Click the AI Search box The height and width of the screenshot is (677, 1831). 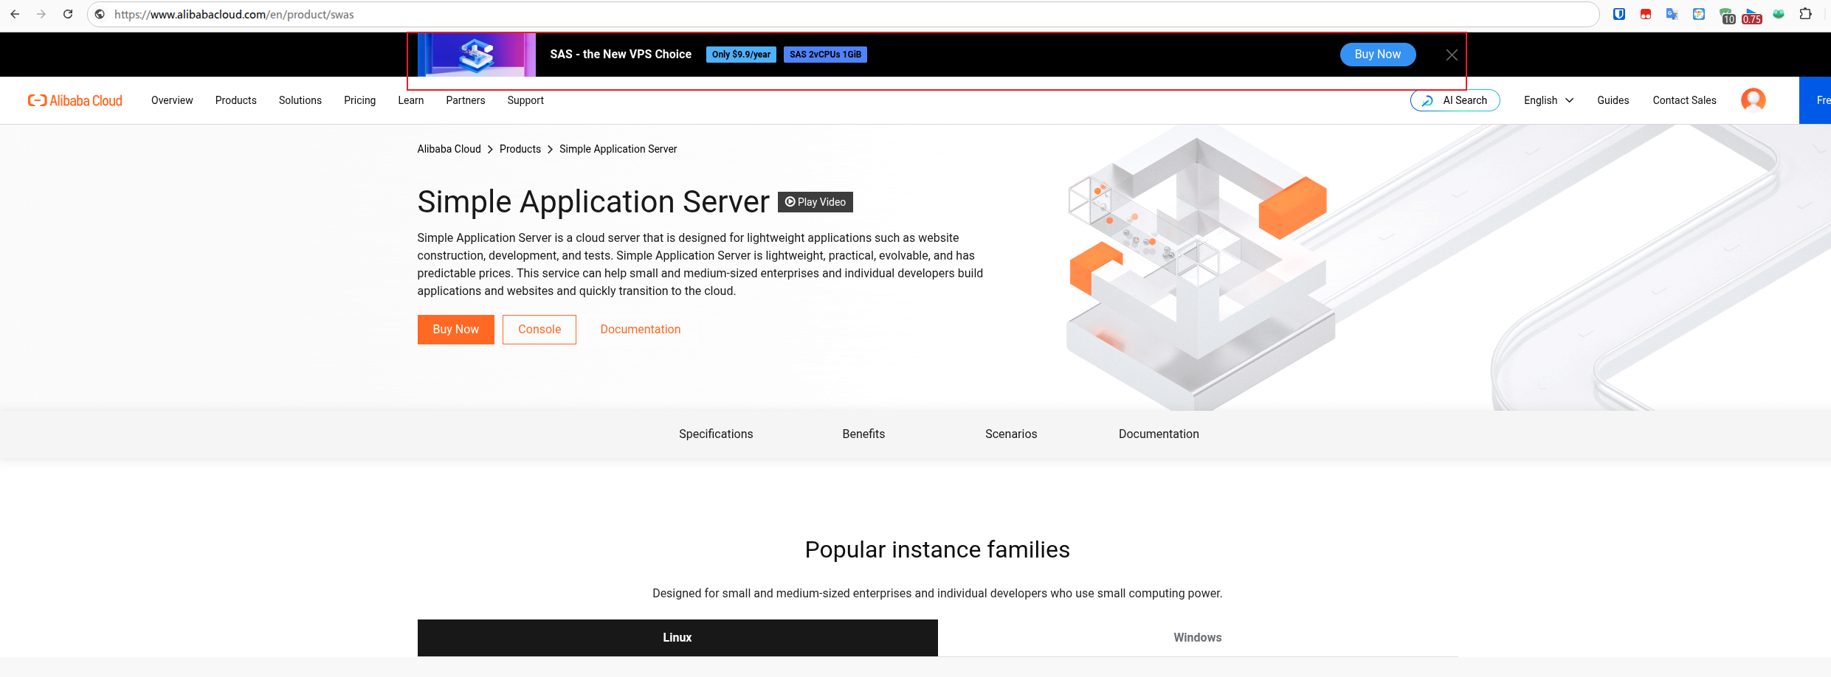click(x=1455, y=100)
